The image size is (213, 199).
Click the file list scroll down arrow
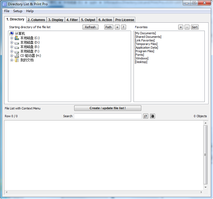pyautogui.click(x=206, y=187)
